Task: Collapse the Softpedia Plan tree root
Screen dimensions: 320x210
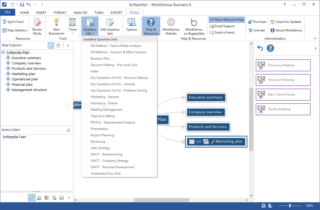Action: pyautogui.click(x=3, y=52)
